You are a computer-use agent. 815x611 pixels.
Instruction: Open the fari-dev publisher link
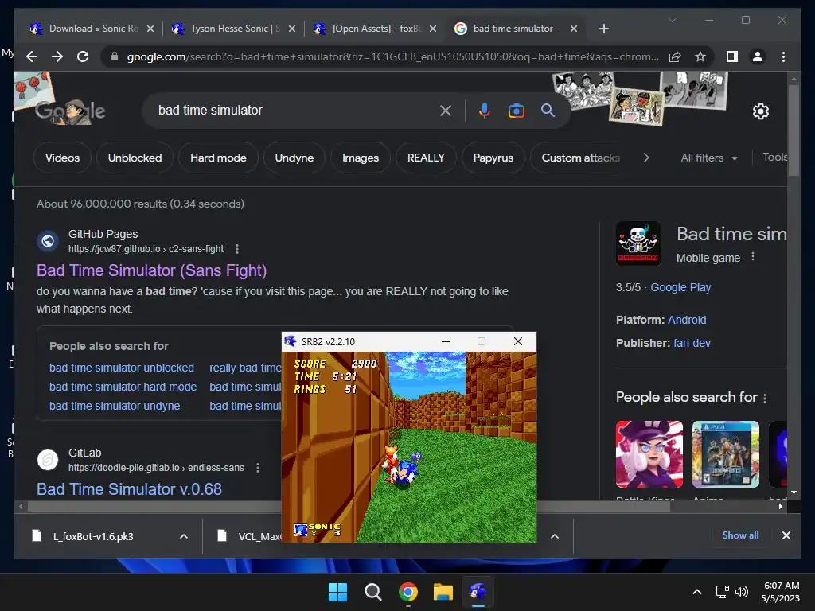coord(692,343)
